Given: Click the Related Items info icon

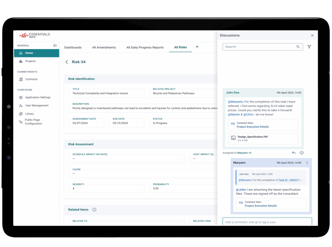Looking at the screenshot, I should (x=94, y=210).
